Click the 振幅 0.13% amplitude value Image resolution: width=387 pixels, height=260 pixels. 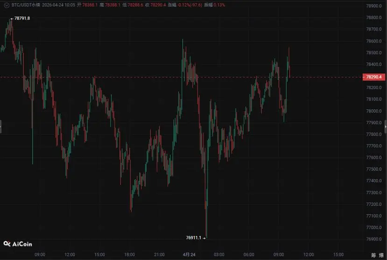219,5
